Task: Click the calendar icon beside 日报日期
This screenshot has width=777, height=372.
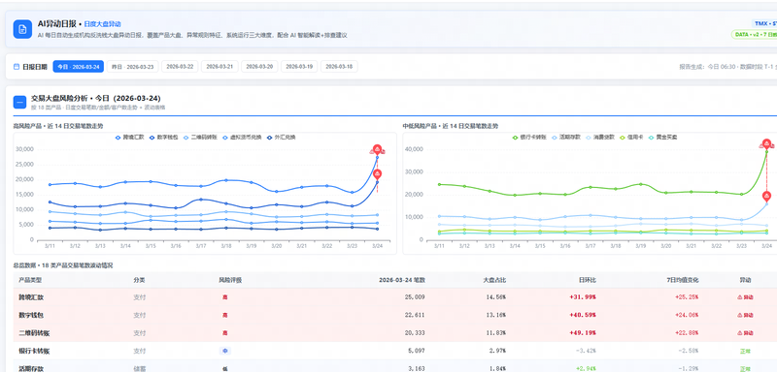Action: [17, 67]
